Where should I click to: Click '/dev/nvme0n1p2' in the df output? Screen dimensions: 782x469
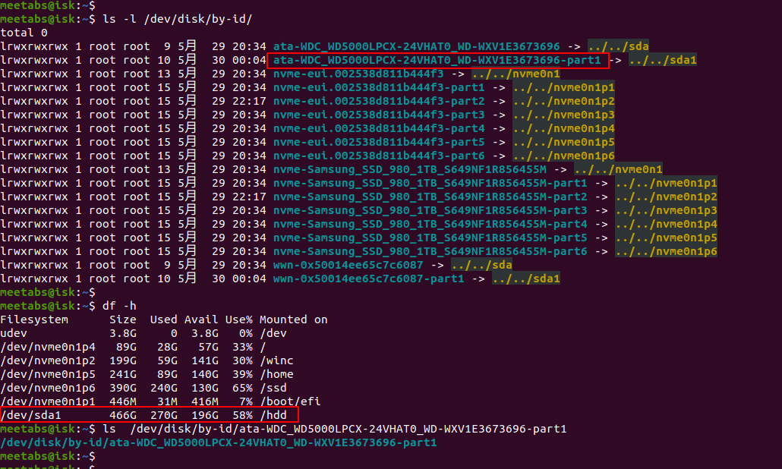tap(48, 360)
